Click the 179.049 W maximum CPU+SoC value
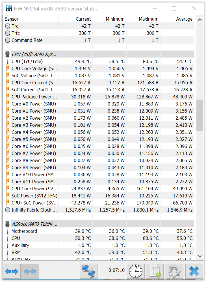The width and height of the screenshot is (206, 282). pos(148,203)
